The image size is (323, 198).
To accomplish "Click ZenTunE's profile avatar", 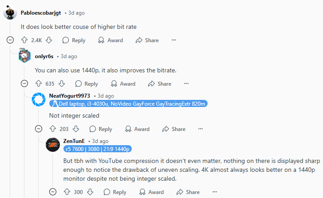I will click(x=53, y=145).
